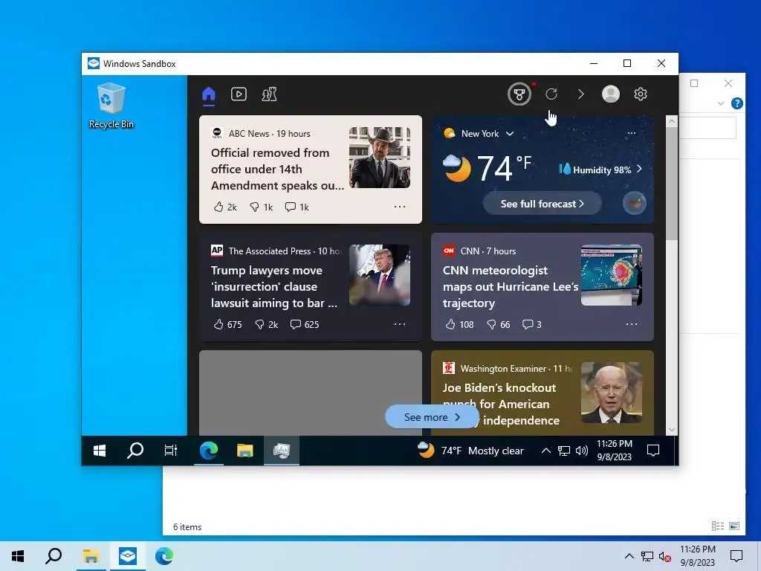761x571 pixels.
Task: Open the Rewards trophy icon
Action: pos(519,94)
